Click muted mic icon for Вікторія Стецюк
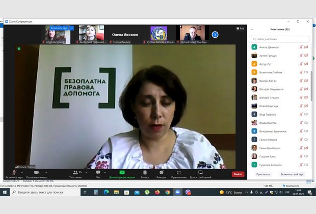 pyautogui.click(x=301, y=97)
